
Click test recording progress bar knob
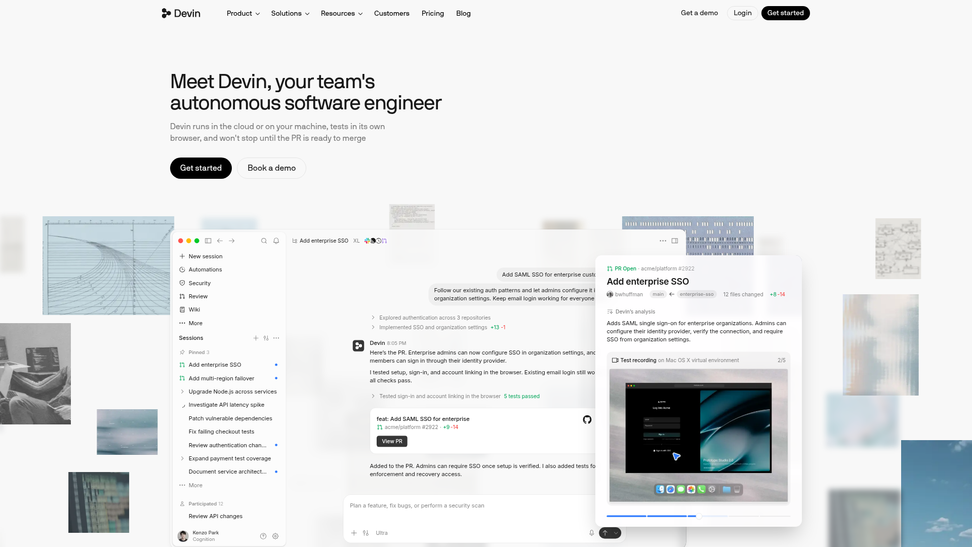click(x=699, y=517)
